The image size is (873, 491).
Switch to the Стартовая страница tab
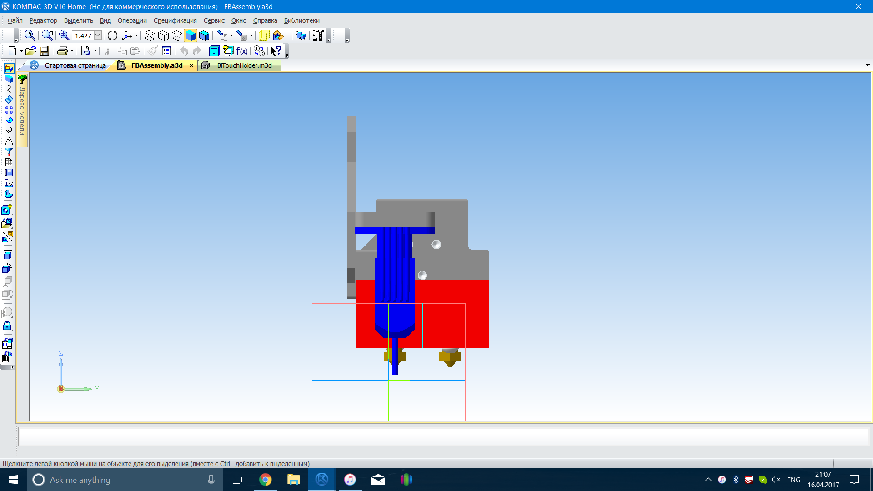tap(68, 65)
